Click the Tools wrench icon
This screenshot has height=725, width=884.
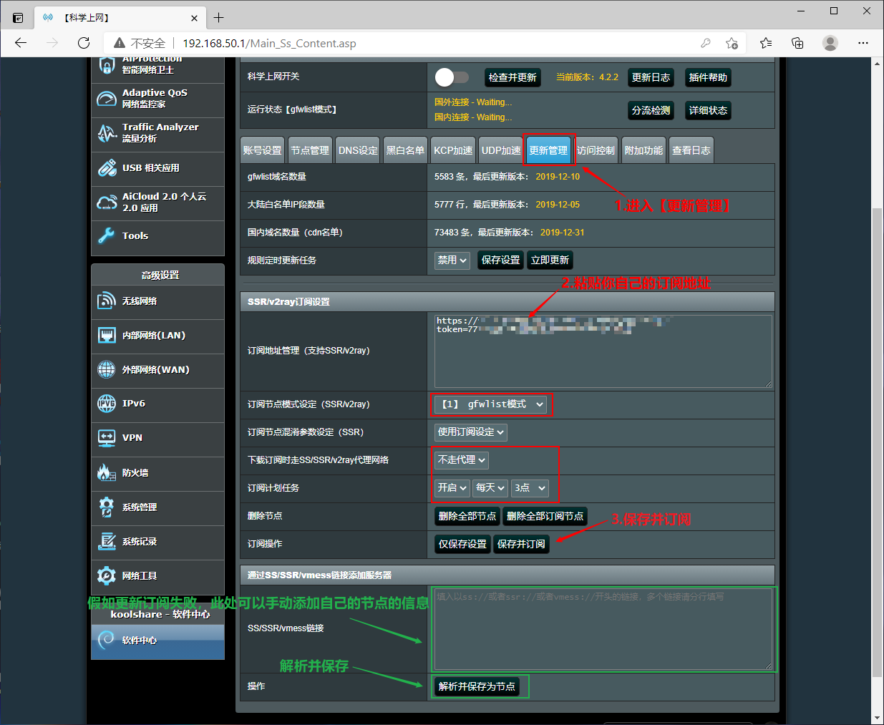(x=107, y=235)
